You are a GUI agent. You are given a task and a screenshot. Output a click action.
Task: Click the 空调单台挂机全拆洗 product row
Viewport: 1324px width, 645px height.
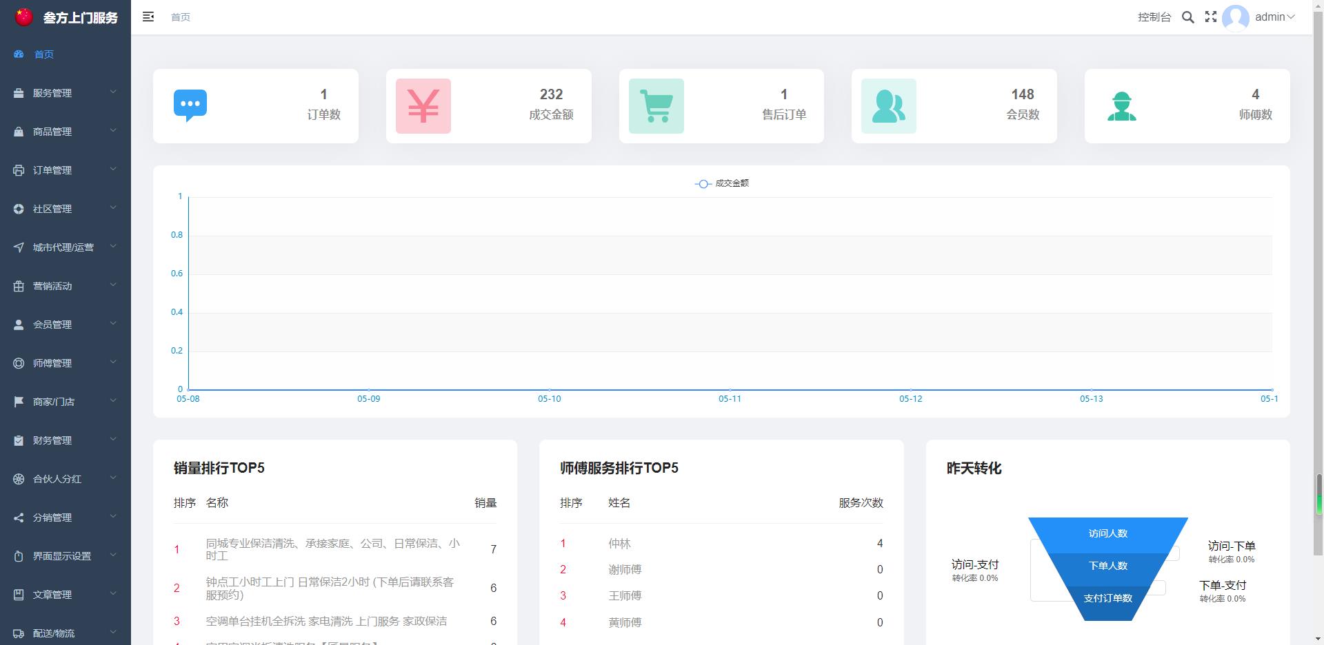[335, 621]
